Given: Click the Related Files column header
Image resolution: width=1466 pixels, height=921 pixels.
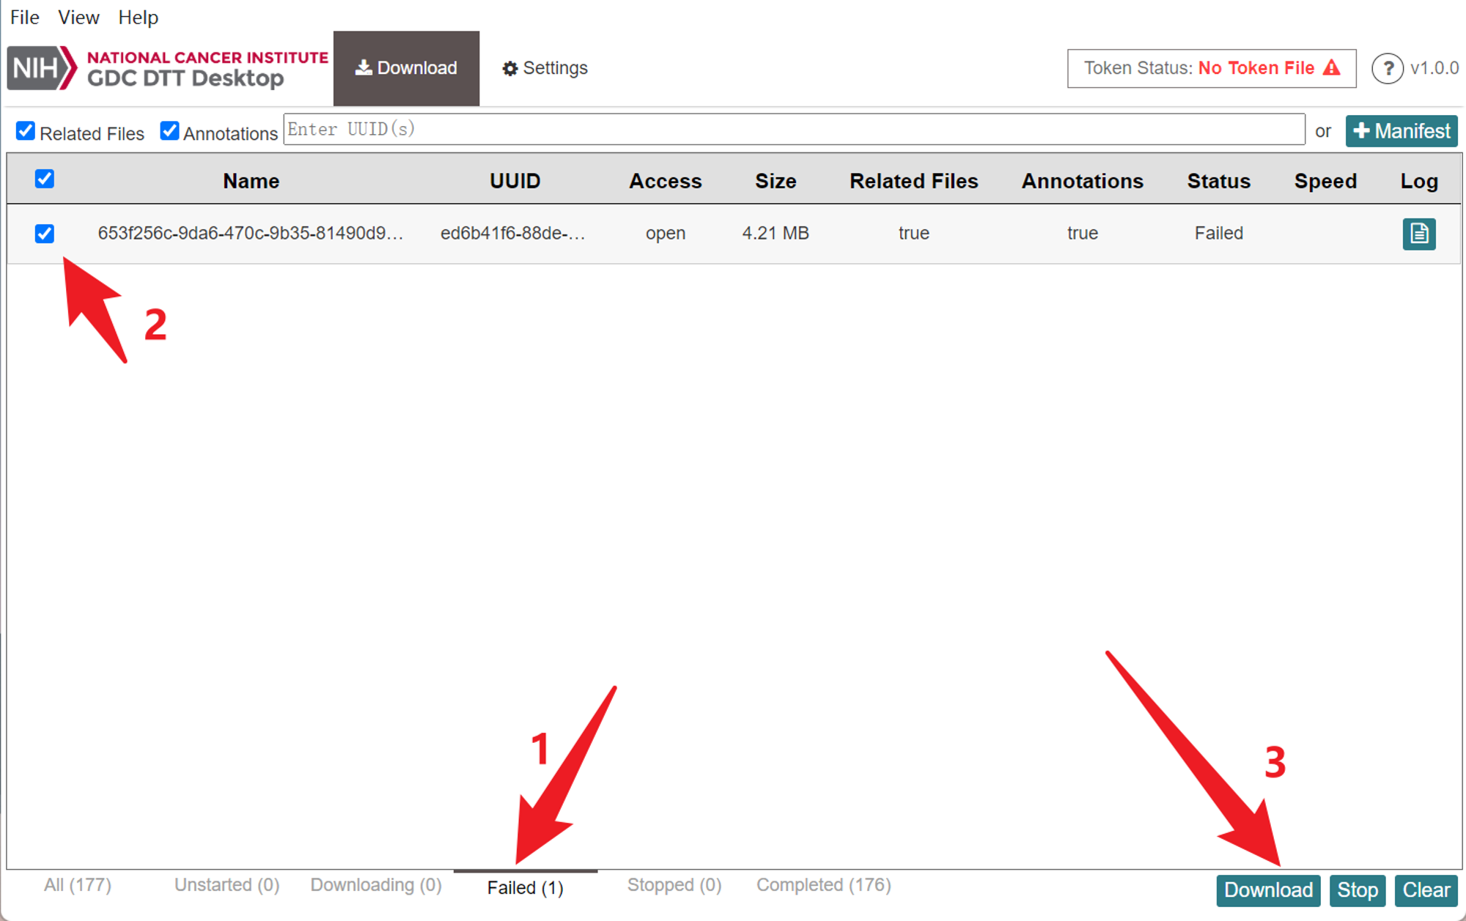Looking at the screenshot, I should 914,181.
